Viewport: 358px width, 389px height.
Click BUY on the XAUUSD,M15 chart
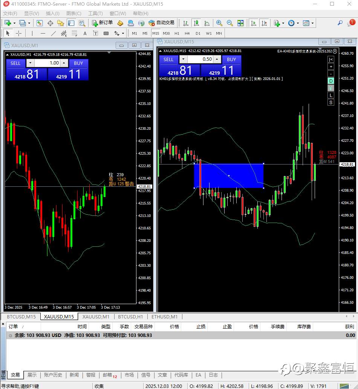[231, 60]
